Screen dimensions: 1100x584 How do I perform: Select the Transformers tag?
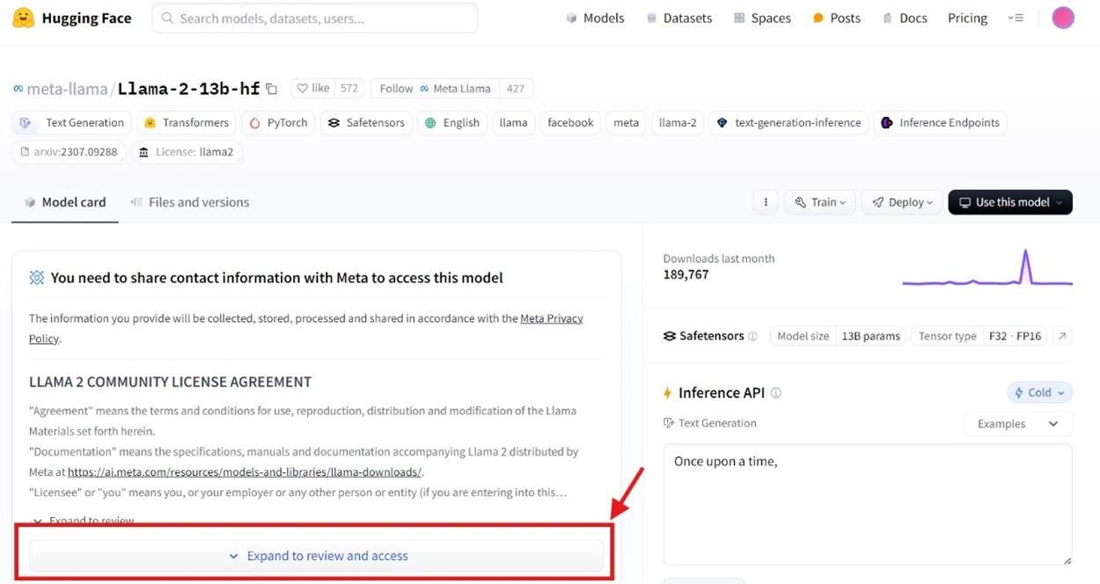tap(186, 123)
